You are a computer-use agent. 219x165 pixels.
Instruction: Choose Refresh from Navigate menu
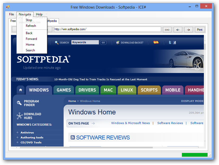tap(31, 26)
